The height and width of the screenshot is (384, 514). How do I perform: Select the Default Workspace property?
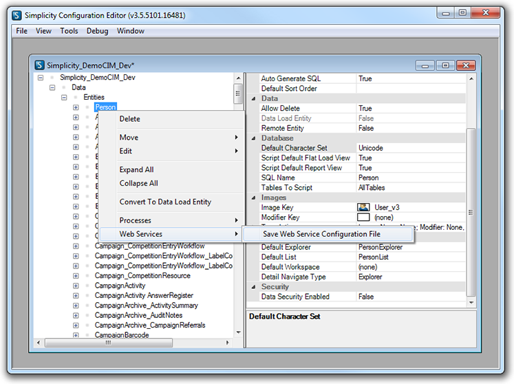[x=290, y=267]
